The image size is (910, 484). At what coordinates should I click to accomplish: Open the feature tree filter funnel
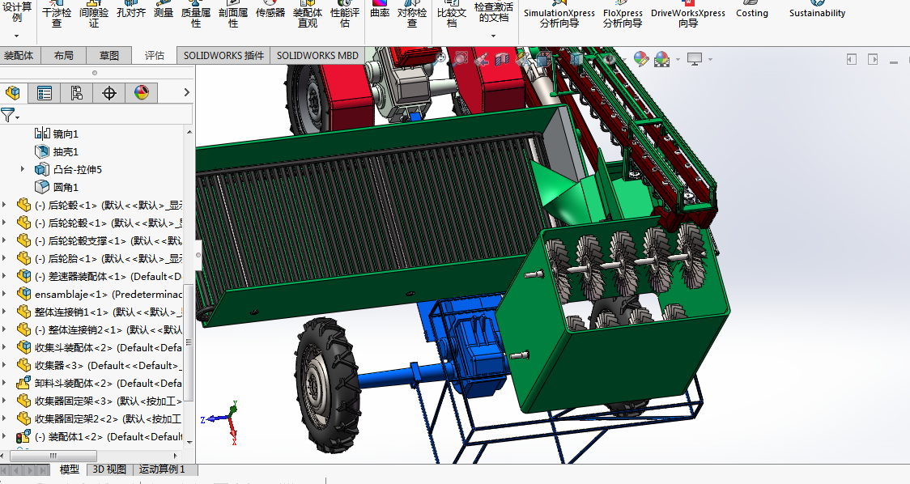8,115
